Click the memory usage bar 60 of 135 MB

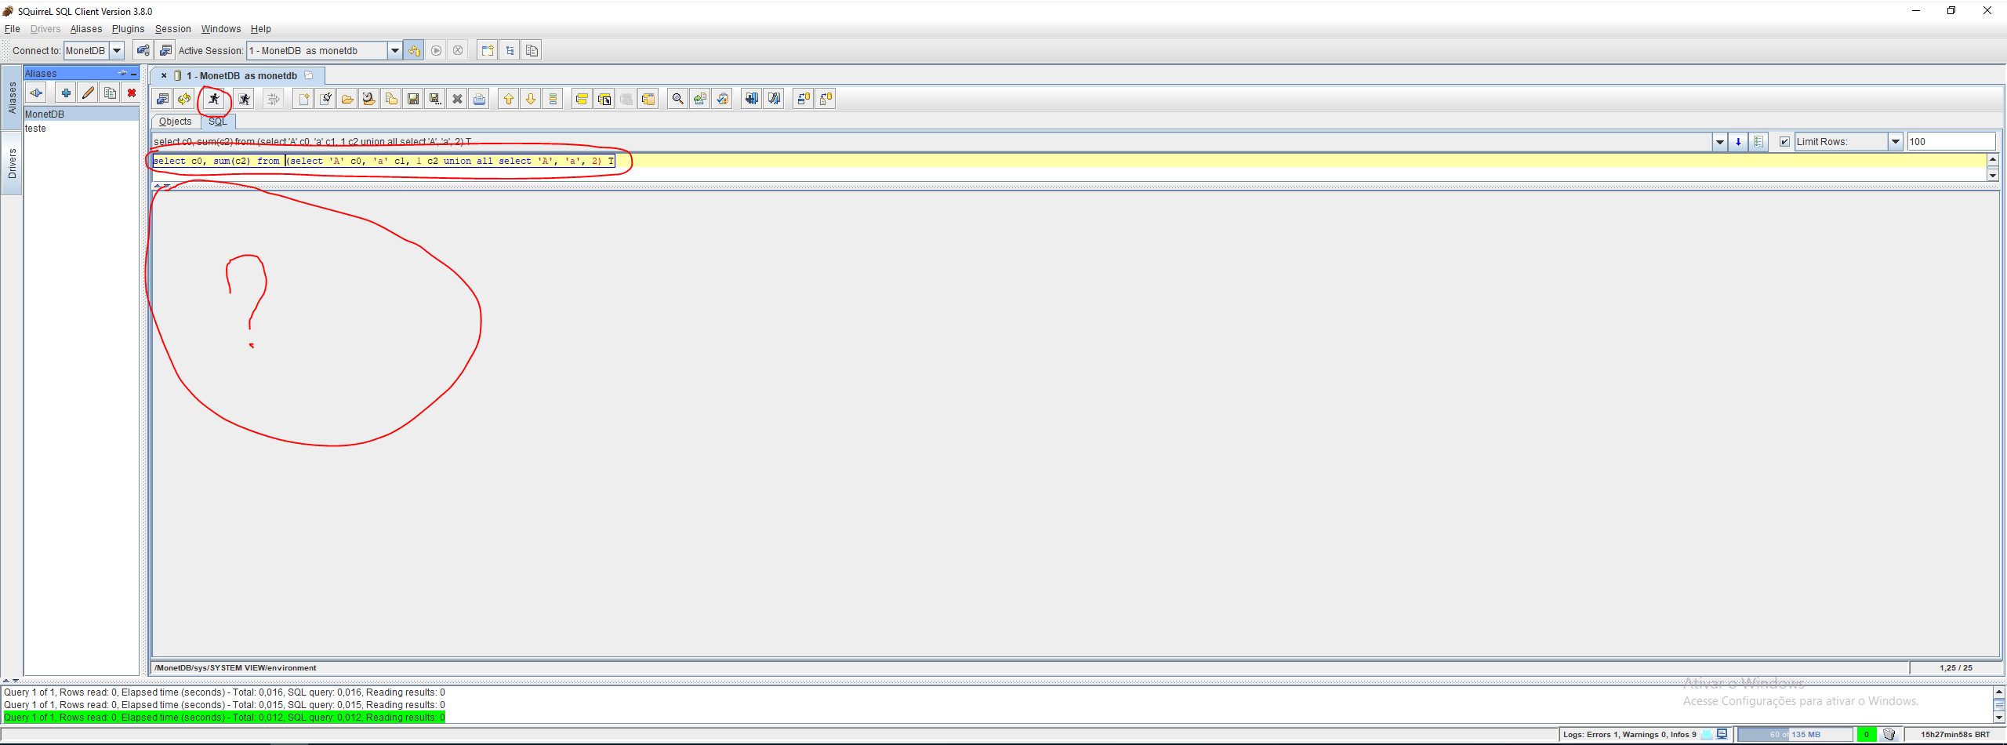point(1795,735)
